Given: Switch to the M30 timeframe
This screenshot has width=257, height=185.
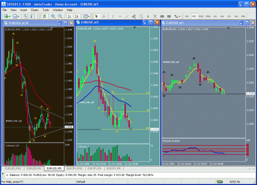Looking at the screenshot, I should pyautogui.click(x=208, y=16).
